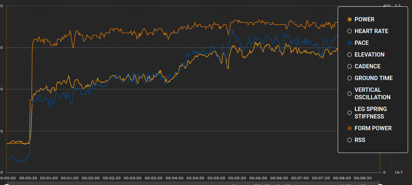The width and height of the screenshot is (412, 185).
Task: Toggle the POWER metric off
Action: [x=350, y=20]
